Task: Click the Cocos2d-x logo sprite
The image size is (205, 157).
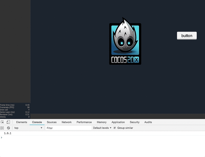Action: point(125,41)
